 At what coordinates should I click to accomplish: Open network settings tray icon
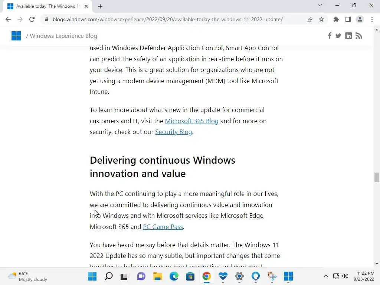point(336,276)
